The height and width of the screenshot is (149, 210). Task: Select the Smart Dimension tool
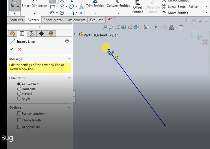click(x=34, y=5)
